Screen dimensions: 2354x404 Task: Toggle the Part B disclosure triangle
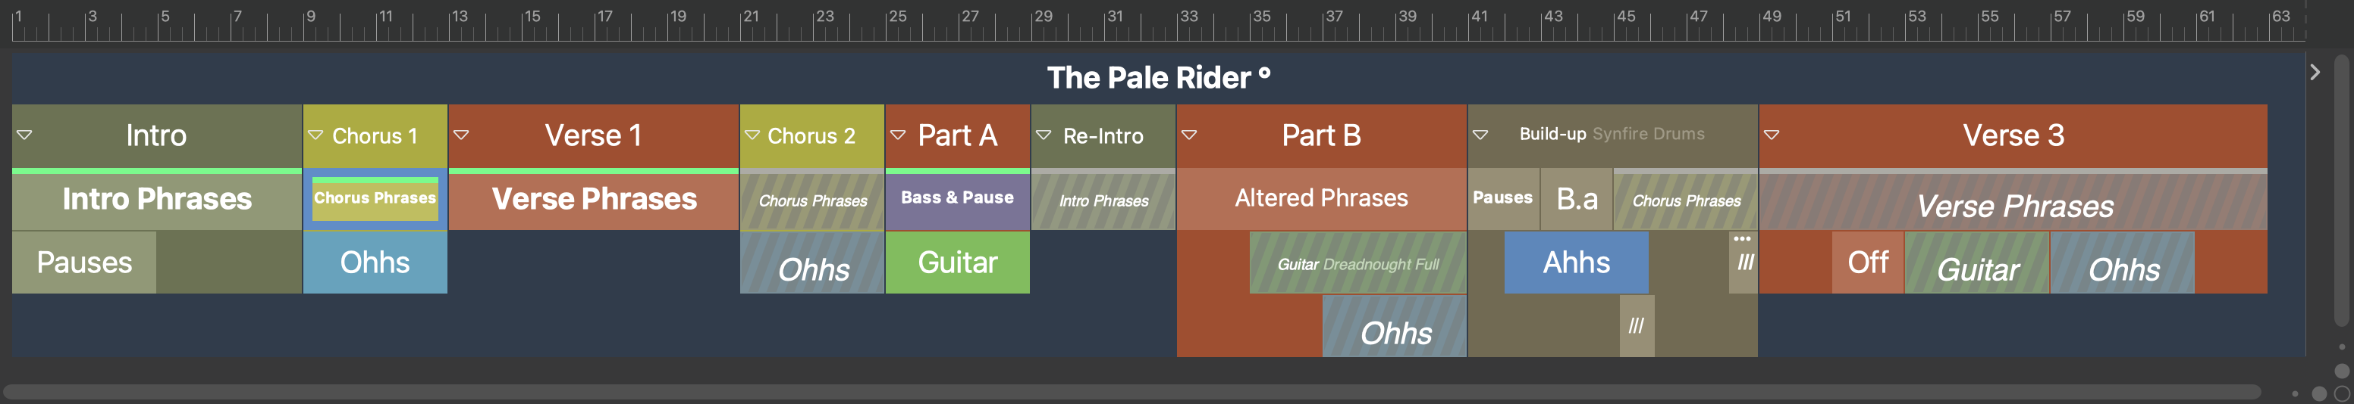point(1189,135)
